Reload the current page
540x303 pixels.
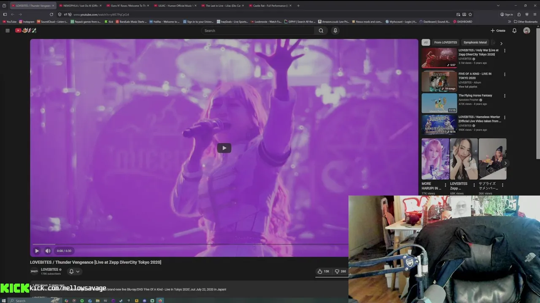51,14
